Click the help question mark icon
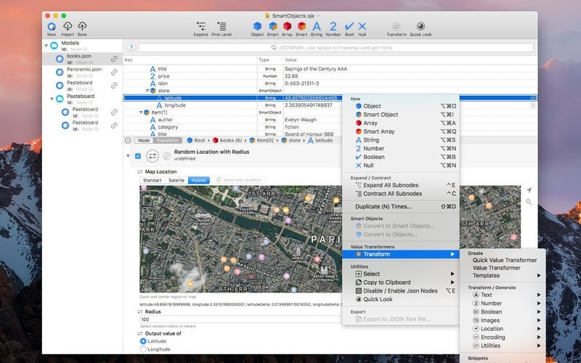Image resolution: width=581 pixels, height=363 pixels. coord(131,47)
